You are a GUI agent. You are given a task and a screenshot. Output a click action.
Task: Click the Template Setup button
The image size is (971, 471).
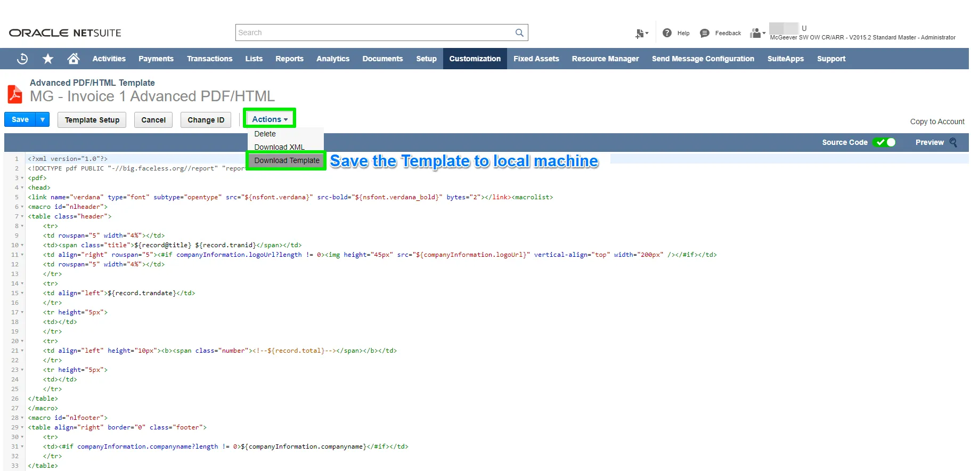coord(92,120)
